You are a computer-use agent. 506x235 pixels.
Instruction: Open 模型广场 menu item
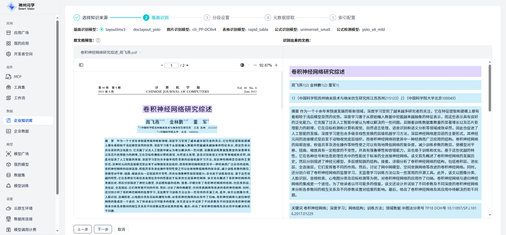21,154
